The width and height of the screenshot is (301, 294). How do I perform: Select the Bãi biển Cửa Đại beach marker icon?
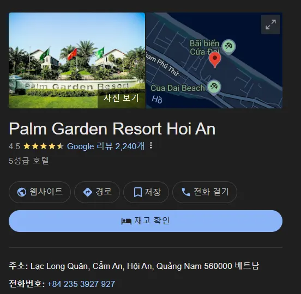click(x=228, y=47)
